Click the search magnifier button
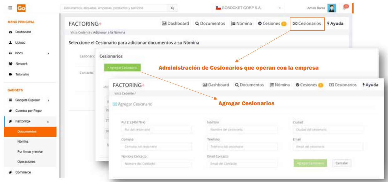 coord(172,8)
